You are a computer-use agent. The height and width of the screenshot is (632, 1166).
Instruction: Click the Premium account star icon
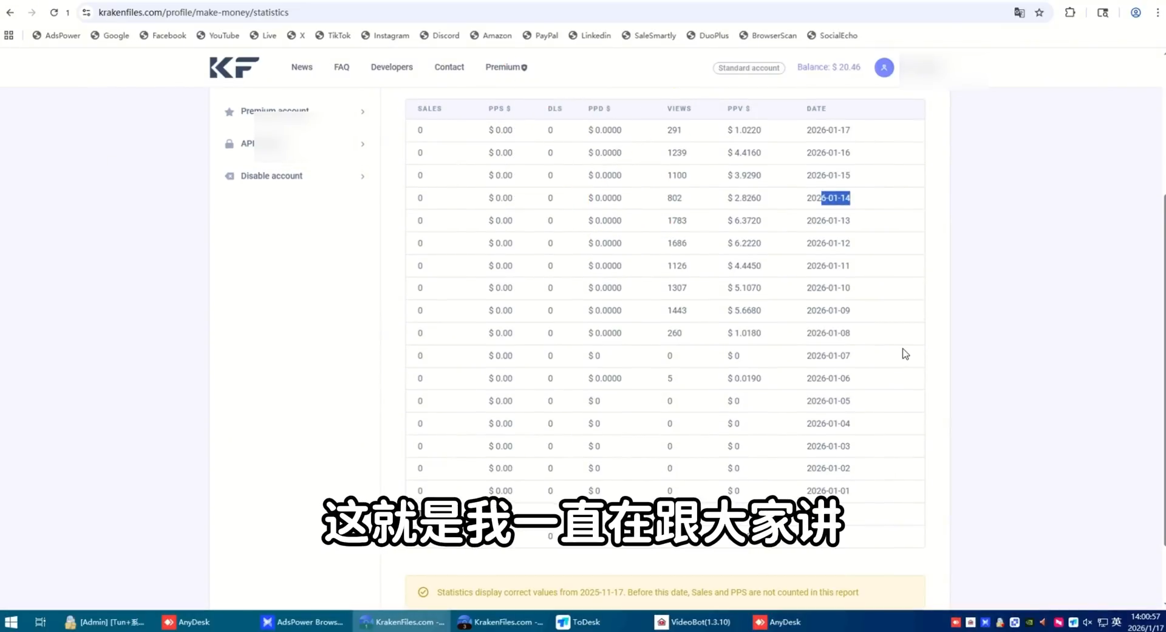[229, 111]
